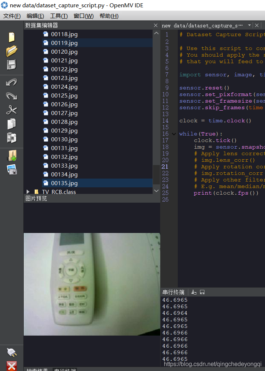Viewport: 265px width, 371px height.
Task: Redo the last edit
Action: [11, 96]
